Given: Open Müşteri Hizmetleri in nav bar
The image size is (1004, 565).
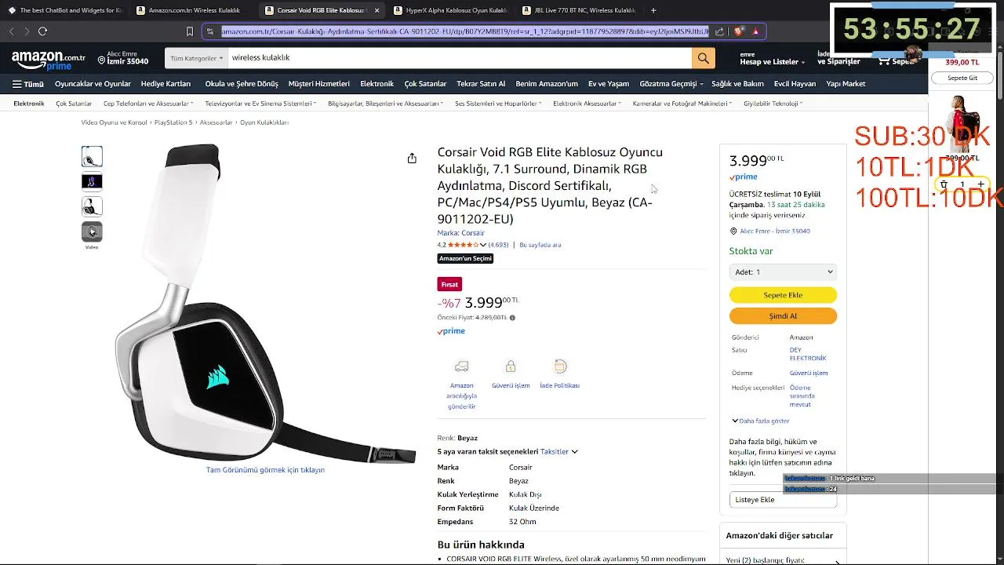Looking at the screenshot, I should [x=318, y=84].
